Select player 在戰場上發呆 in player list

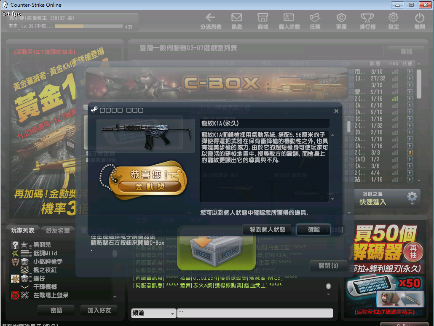coord(51,295)
